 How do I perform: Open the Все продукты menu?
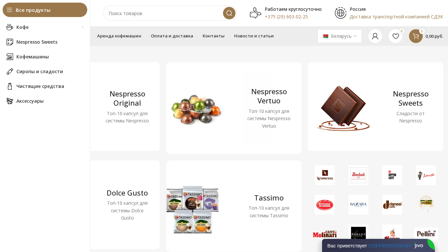pyautogui.click(x=45, y=10)
